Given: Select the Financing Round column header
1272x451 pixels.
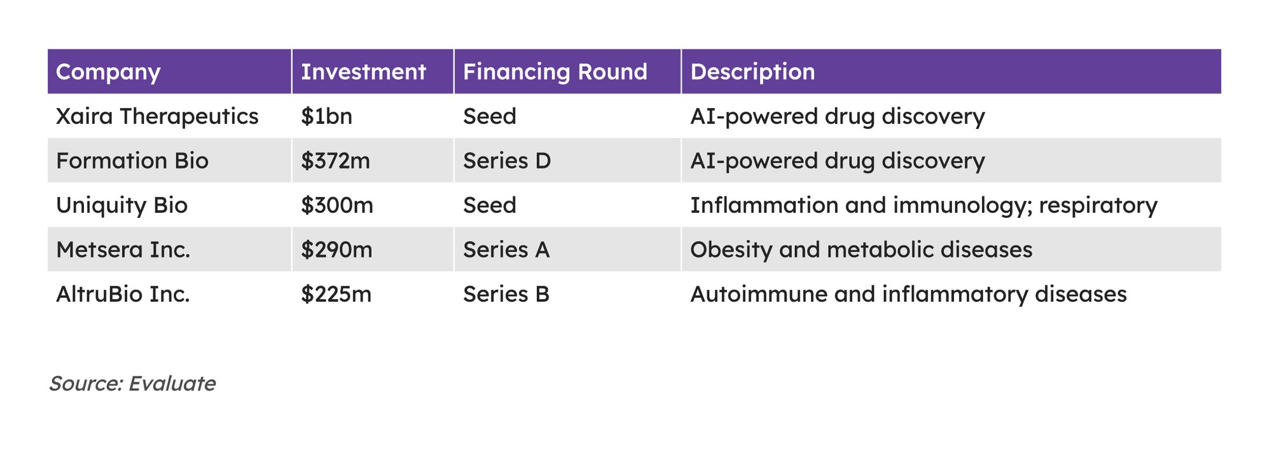Looking at the screenshot, I should click(x=555, y=72).
